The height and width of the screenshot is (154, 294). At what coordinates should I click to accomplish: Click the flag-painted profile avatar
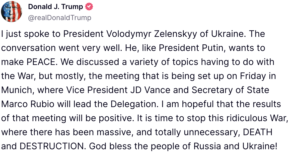click(12, 12)
